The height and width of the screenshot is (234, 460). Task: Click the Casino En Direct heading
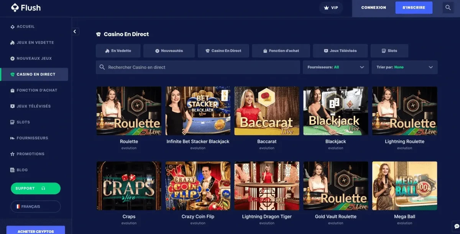point(126,34)
